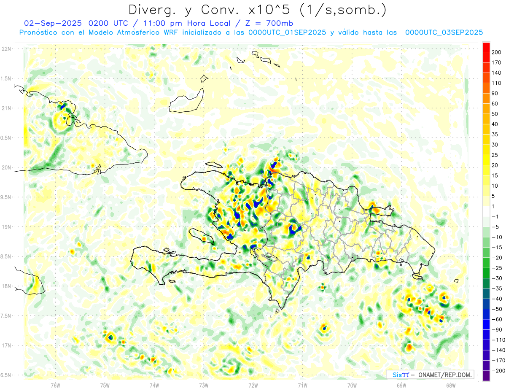Pick the dark purple band below -200
Screen dimensions: 506x391
tap(486, 376)
